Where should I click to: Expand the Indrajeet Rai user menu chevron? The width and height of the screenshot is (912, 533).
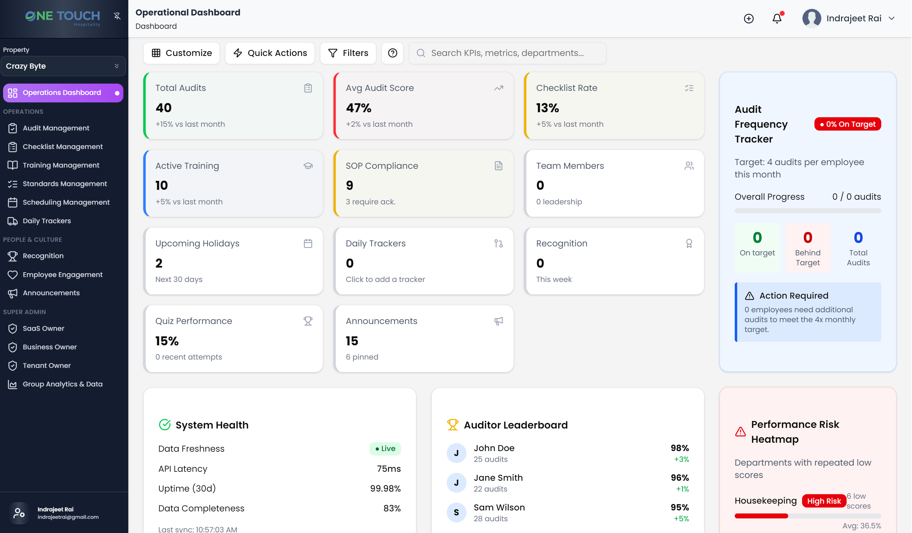pos(891,19)
